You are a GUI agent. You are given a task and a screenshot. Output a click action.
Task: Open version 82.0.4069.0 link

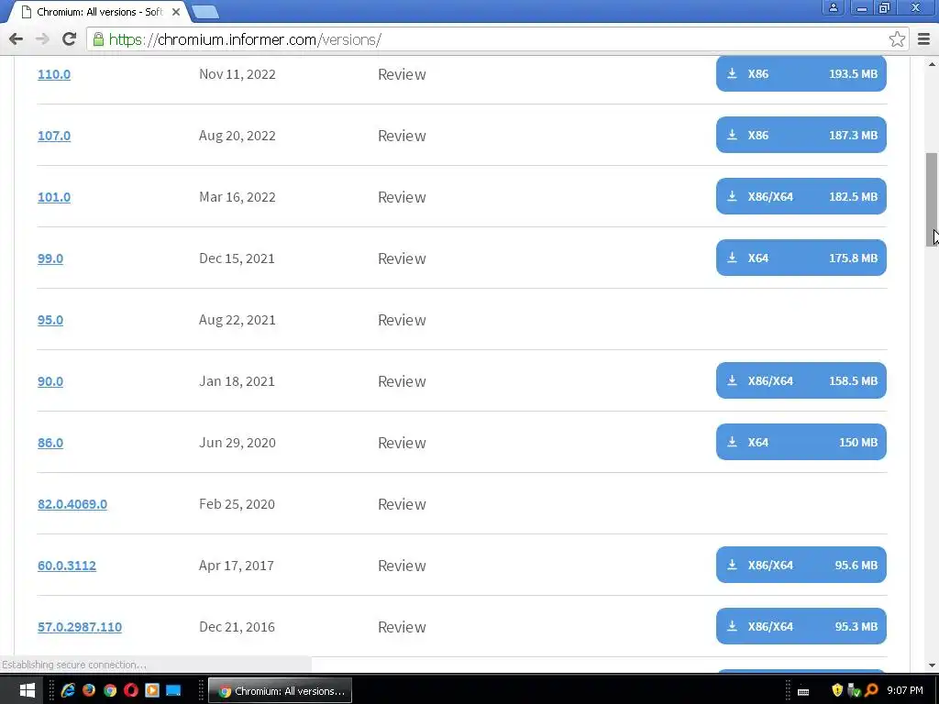tap(72, 504)
